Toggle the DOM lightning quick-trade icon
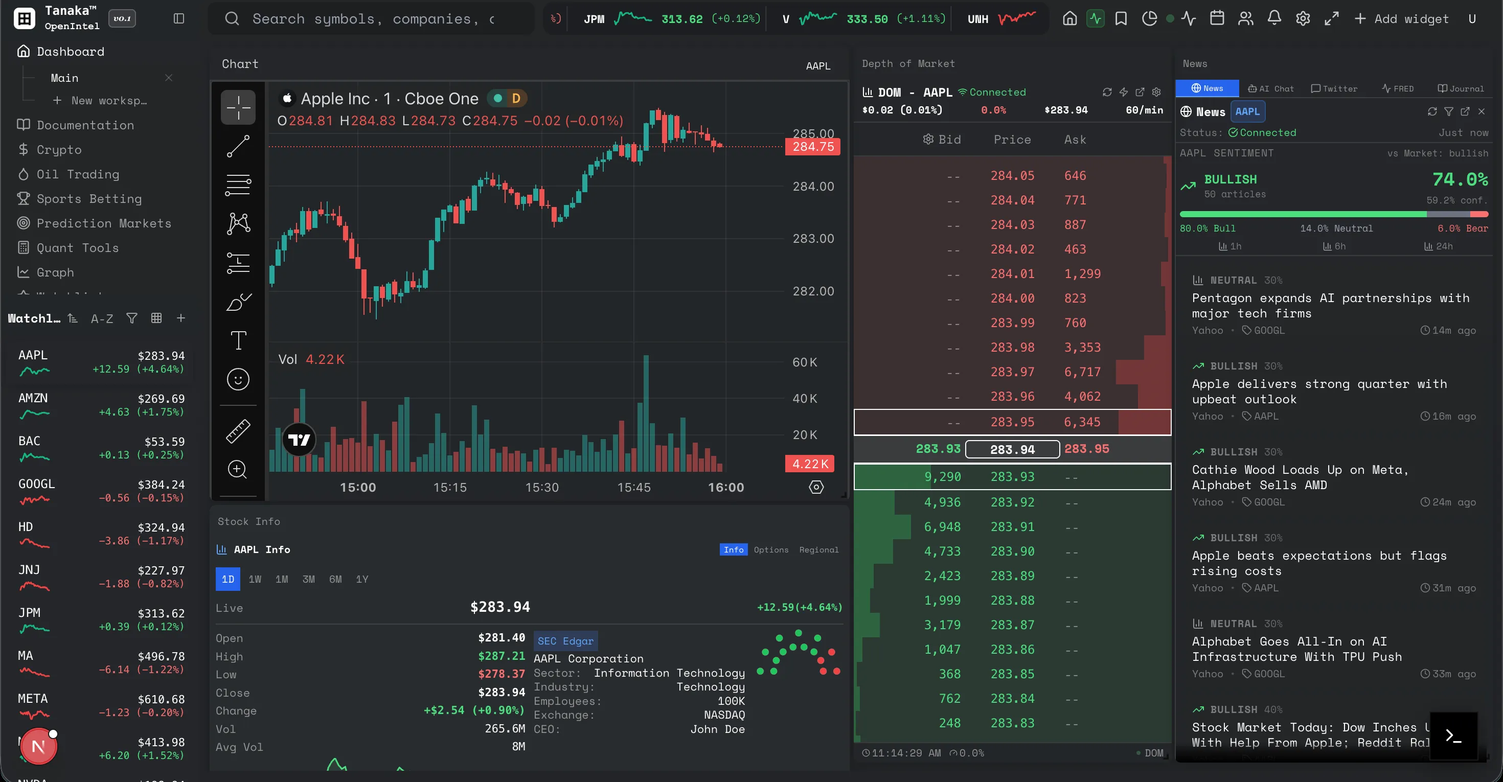 pyautogui.click(x=1123, y=92)
